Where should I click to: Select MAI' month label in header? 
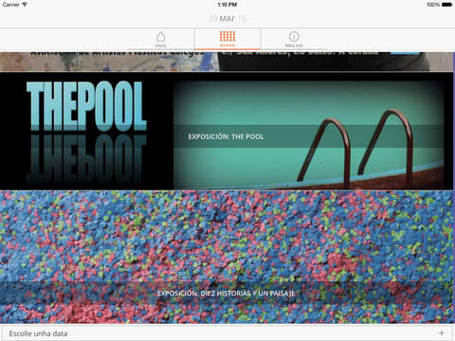click(227, 19)
